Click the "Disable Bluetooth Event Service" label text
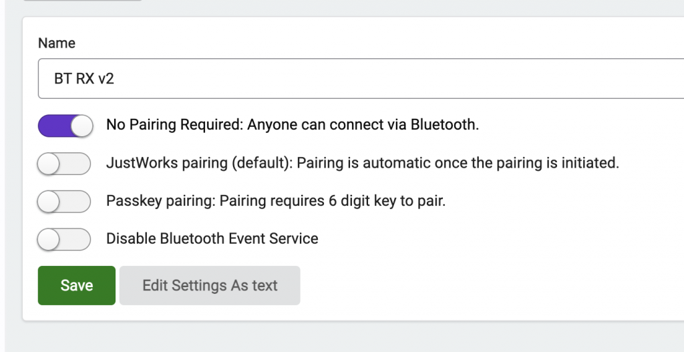The height and width of the screenshot is (352, 684). [212, 238]
